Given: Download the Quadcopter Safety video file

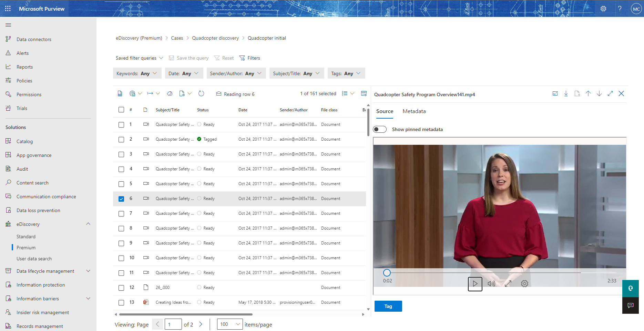Looking at the screenshot, I should click(x=566, y=93).
